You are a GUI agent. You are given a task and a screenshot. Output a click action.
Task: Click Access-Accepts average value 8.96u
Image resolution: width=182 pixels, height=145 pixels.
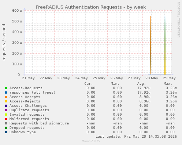(145, 97)
